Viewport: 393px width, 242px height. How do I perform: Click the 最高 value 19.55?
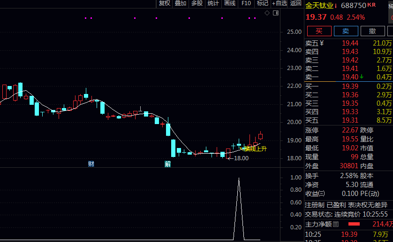pyautogui.click(x=350, y=139)
